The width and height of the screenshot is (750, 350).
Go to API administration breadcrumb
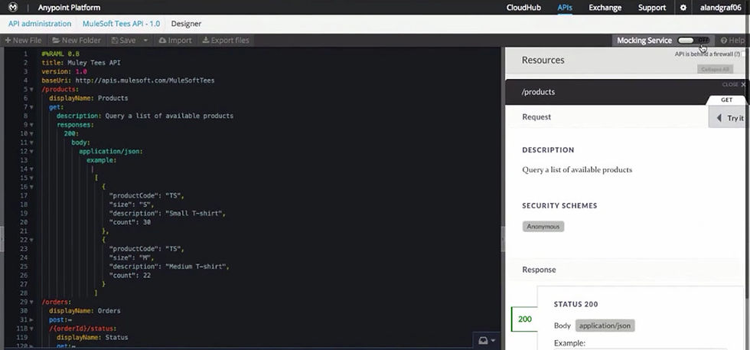[40, 24]
